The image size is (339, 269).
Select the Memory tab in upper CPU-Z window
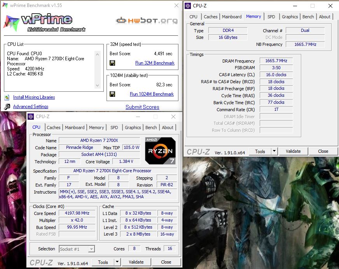(253, 16)
